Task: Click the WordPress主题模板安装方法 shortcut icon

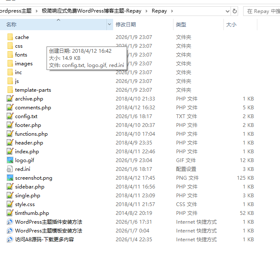Action: click(x=10, y=231)
